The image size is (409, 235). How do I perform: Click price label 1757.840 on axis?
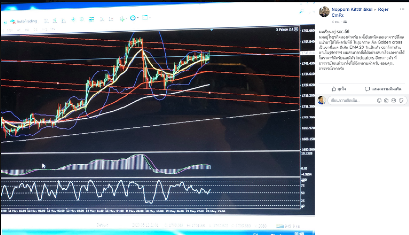tap(308, 42)
